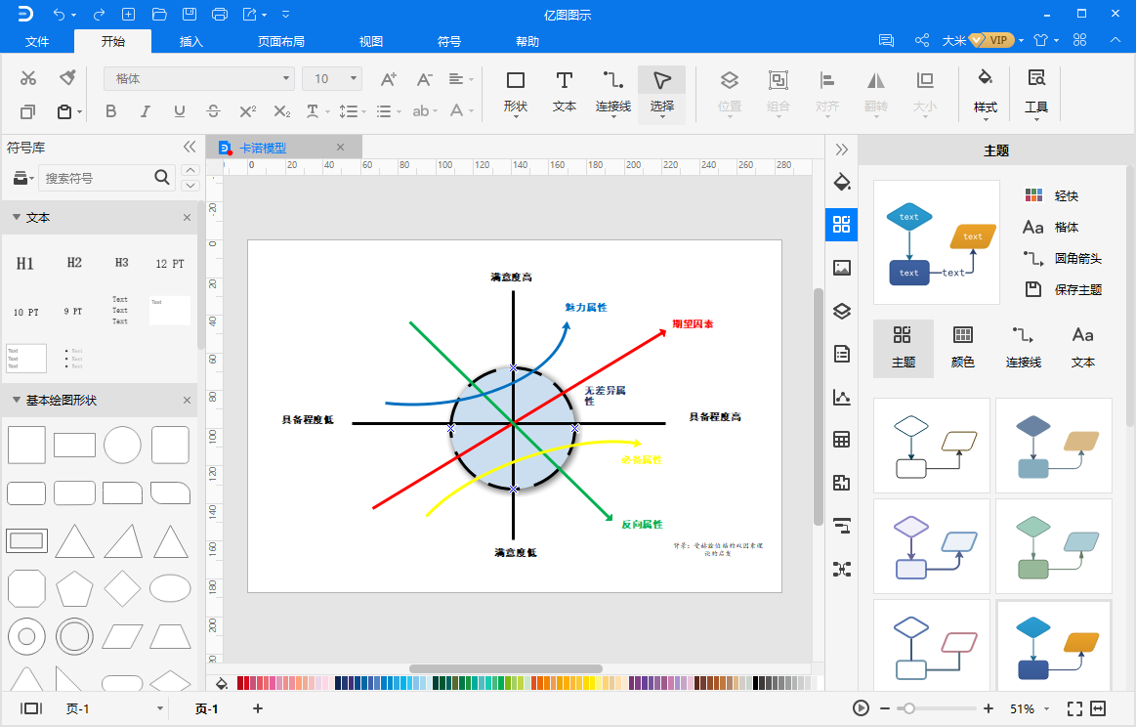Open the 页面布局 ribbon tab
Screen dimensions: 1136x727
(281, 41)
